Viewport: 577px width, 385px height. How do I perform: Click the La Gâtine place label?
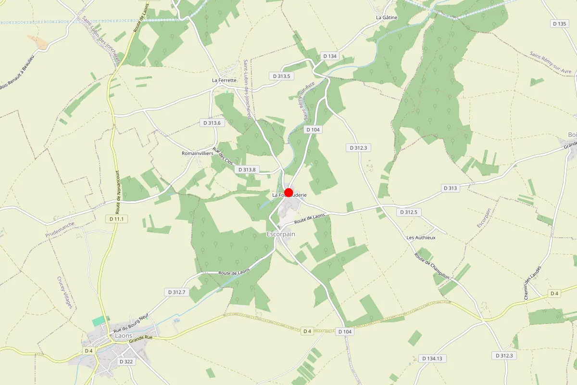(x=387, y=17)
